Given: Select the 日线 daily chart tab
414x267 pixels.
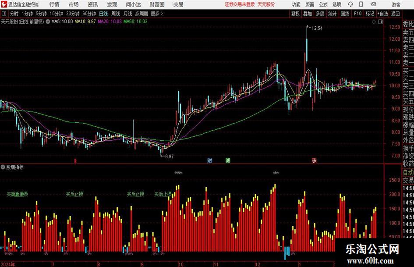Looking at the screenshot, I should tap(103, 14).
